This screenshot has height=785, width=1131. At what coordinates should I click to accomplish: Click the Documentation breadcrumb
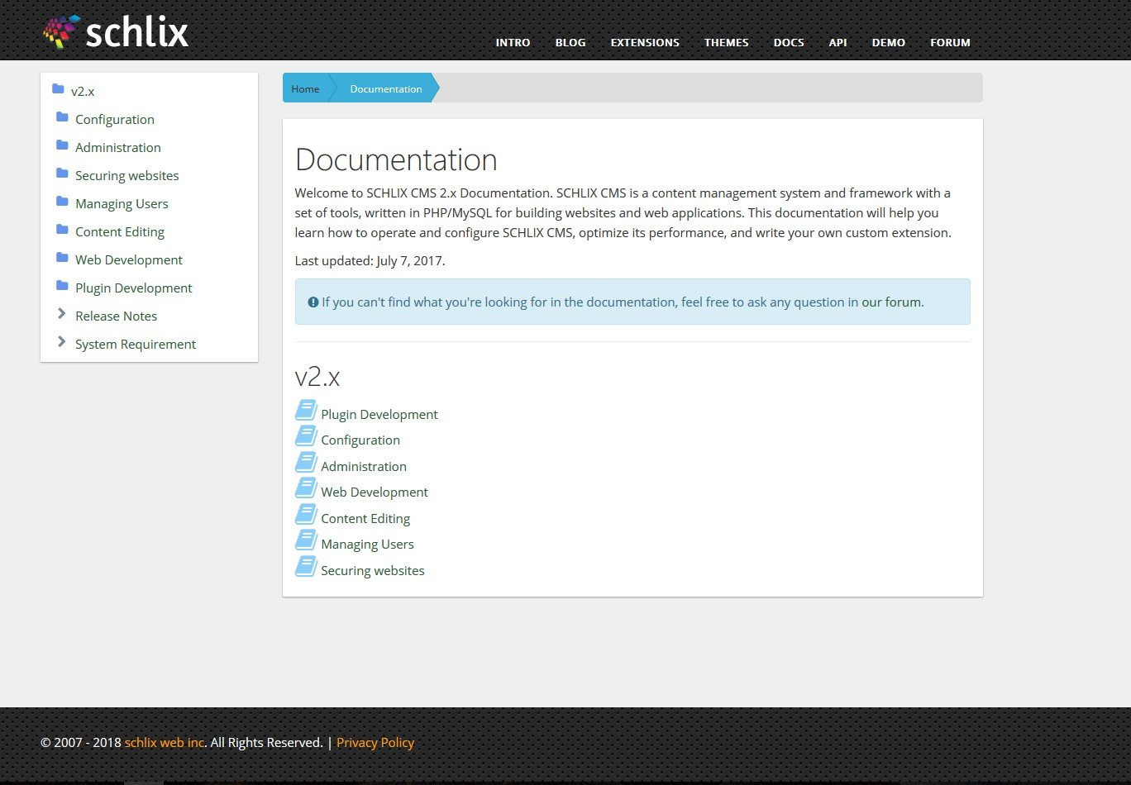tap(386, 88)
